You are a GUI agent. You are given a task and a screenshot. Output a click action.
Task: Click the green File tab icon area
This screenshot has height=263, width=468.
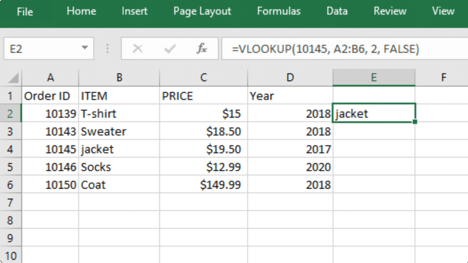25,12
